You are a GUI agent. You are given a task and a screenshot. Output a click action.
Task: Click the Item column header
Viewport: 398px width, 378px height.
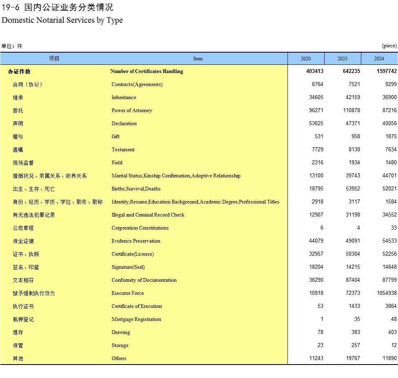click(x=198, y=59)
